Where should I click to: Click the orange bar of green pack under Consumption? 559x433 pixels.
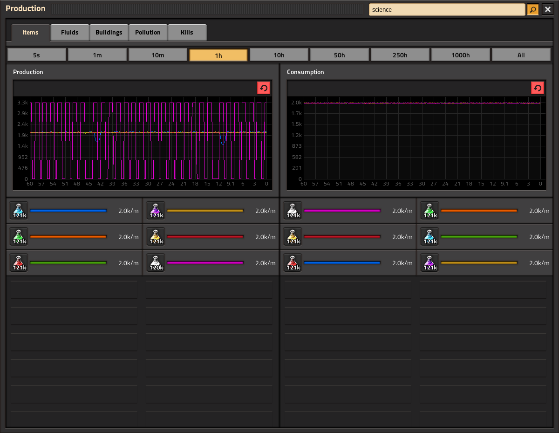point(479,211)
